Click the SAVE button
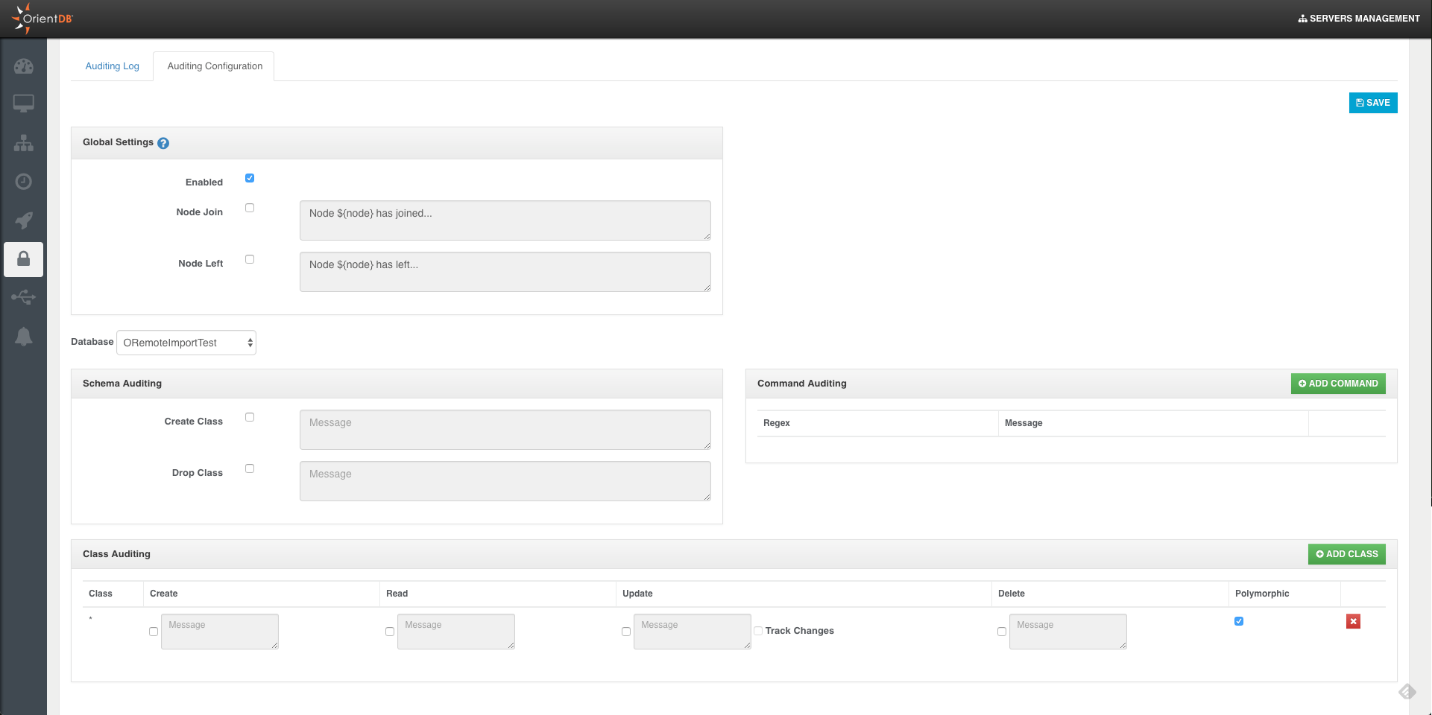 point(1372,103)
